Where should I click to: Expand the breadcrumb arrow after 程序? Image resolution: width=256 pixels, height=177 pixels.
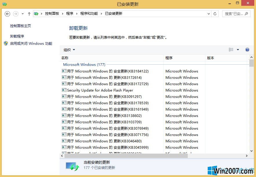pyautogui.click(x=77, y=14)
